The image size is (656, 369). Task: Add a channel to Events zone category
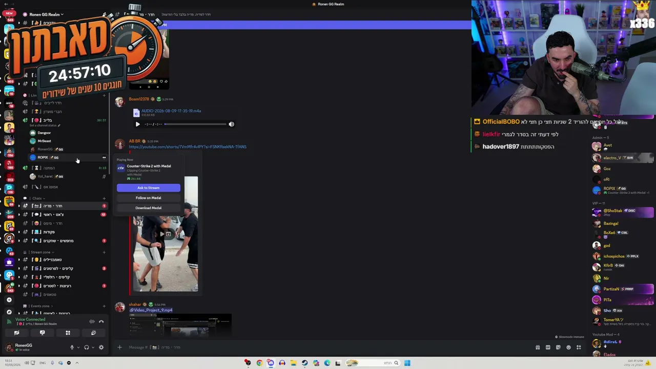104,306
